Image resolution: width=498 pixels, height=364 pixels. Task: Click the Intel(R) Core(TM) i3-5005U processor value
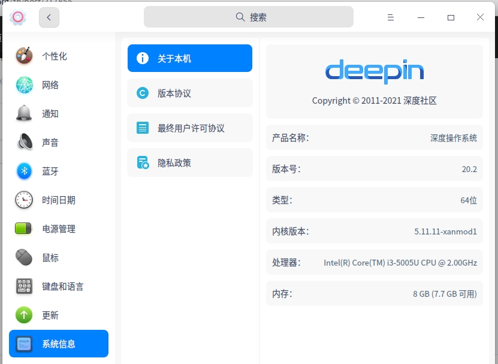(x=400, y=263)
